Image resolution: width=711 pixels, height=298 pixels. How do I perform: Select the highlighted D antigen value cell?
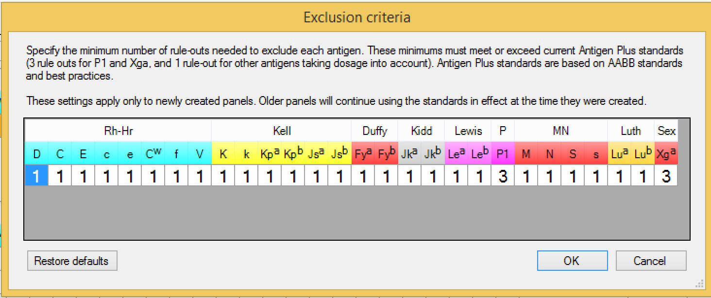point(36,176)
